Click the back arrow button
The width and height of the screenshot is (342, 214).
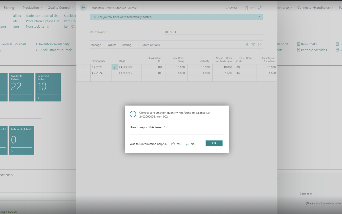pos(83,8)
